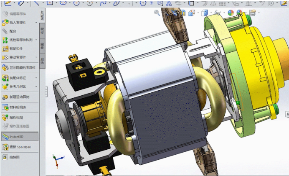Toggle the View Settings monitor icon
The height and width of the screenshot is (176, 289).
[253, 13]
